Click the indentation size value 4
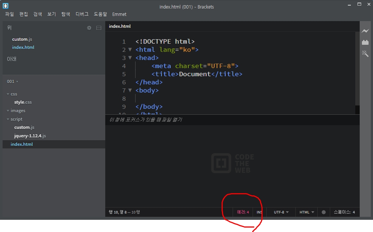 click(x=354, y=212)
